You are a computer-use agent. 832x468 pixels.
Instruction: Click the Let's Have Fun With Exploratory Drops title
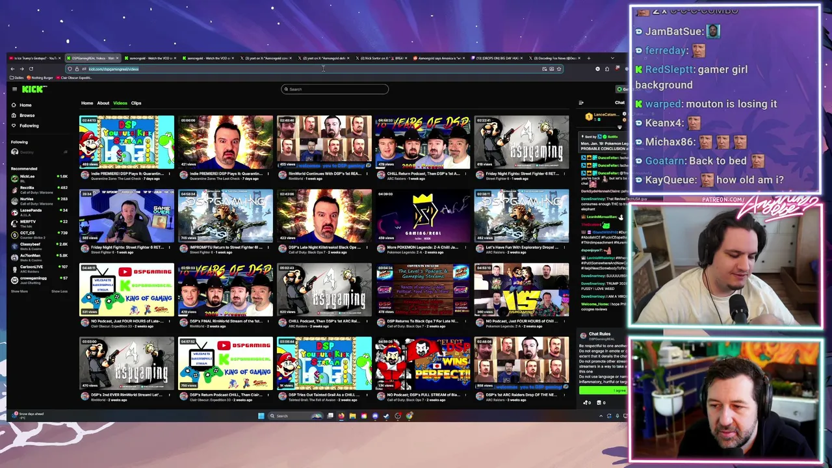[x=522, y=247]
